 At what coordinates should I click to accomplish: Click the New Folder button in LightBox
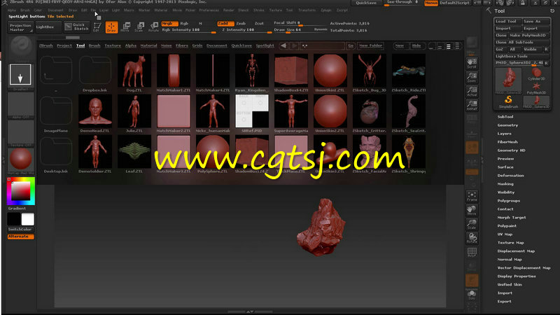pyautogui.click(x=370, y=45)
